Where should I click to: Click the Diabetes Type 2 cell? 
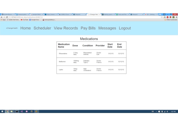click(x=86, y=61)
